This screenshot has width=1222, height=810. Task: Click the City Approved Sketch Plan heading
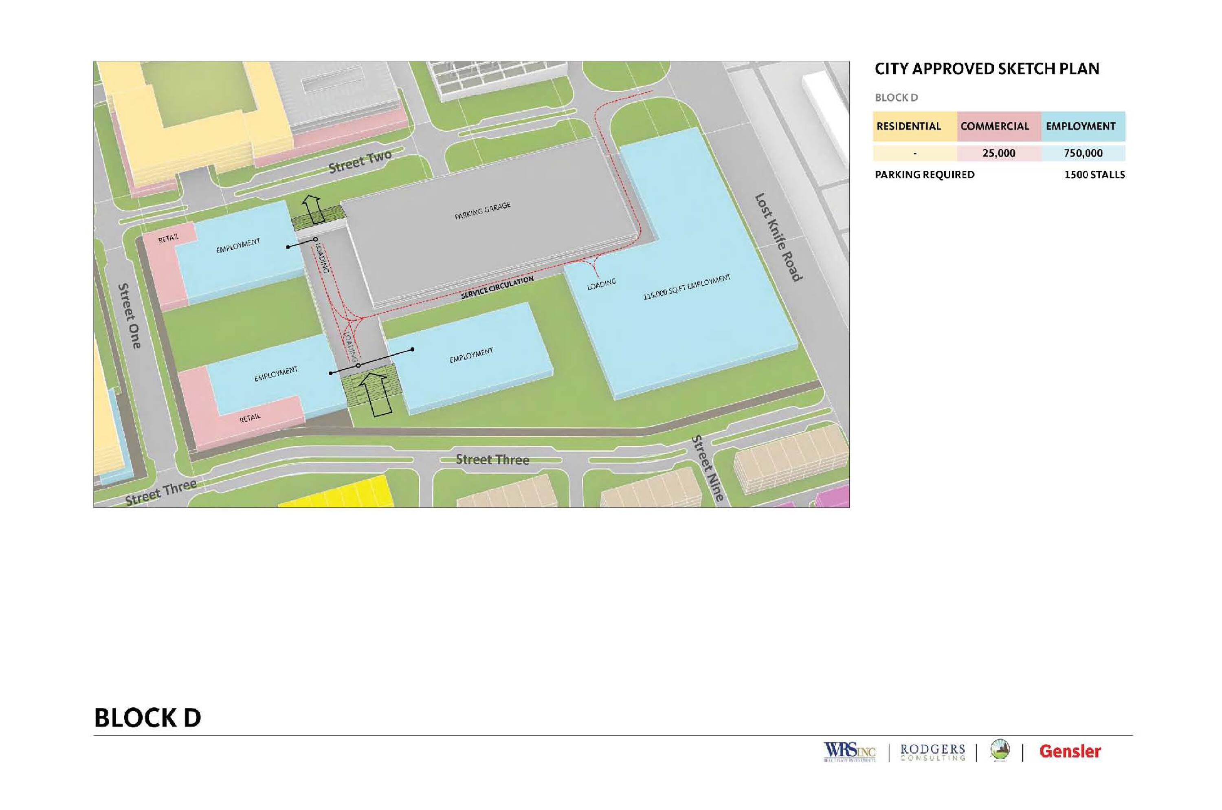pos(987,69)
